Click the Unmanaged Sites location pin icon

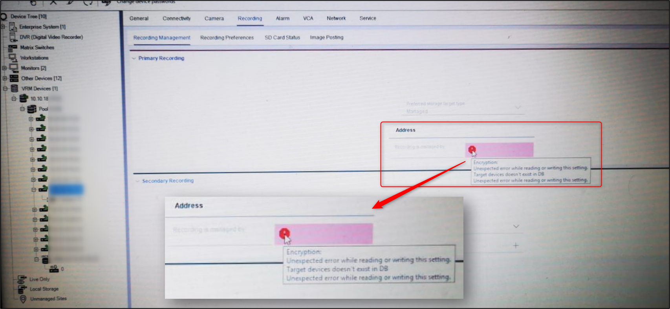pos(23,299)
